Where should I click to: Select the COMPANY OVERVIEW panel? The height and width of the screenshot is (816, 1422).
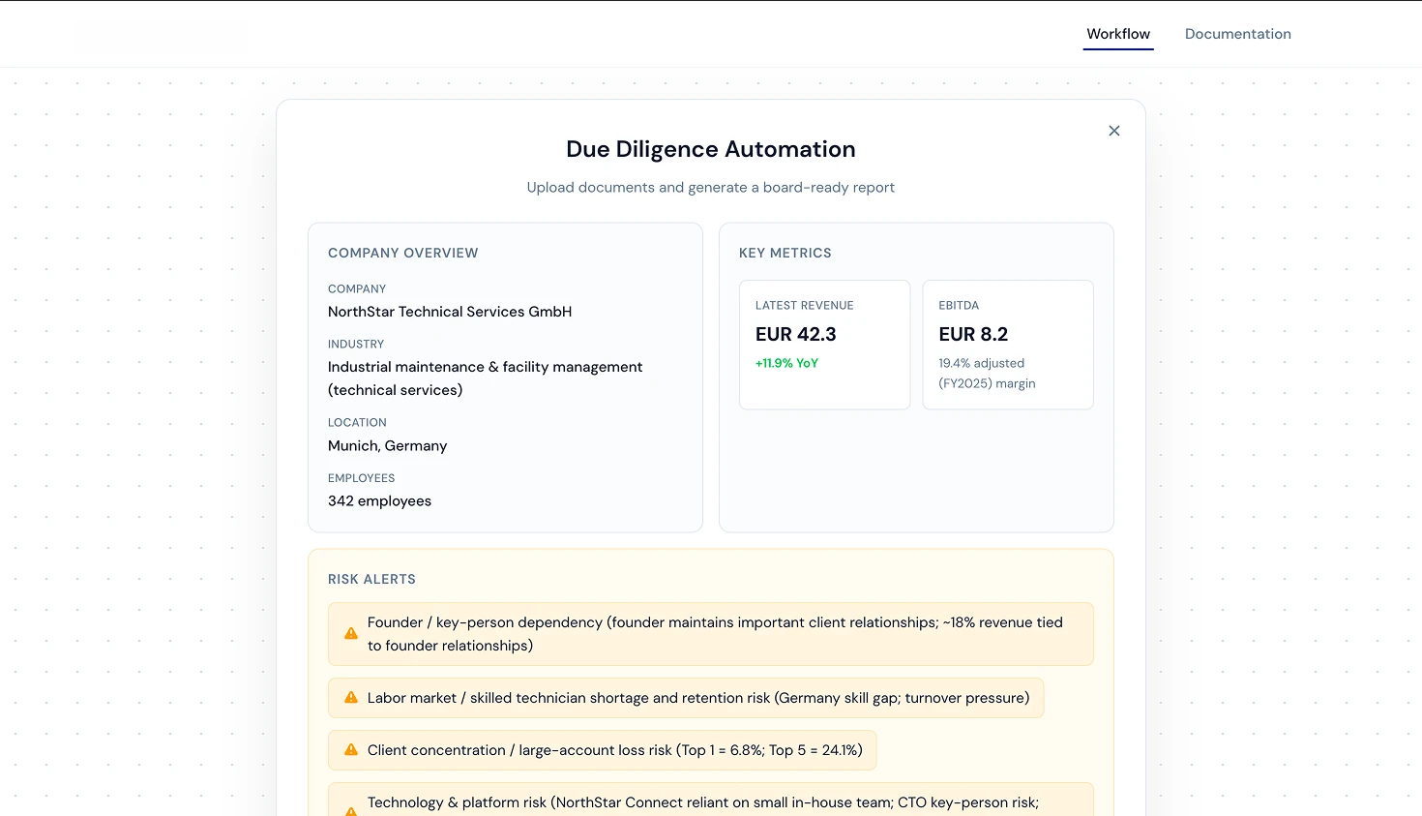[505, 378]
